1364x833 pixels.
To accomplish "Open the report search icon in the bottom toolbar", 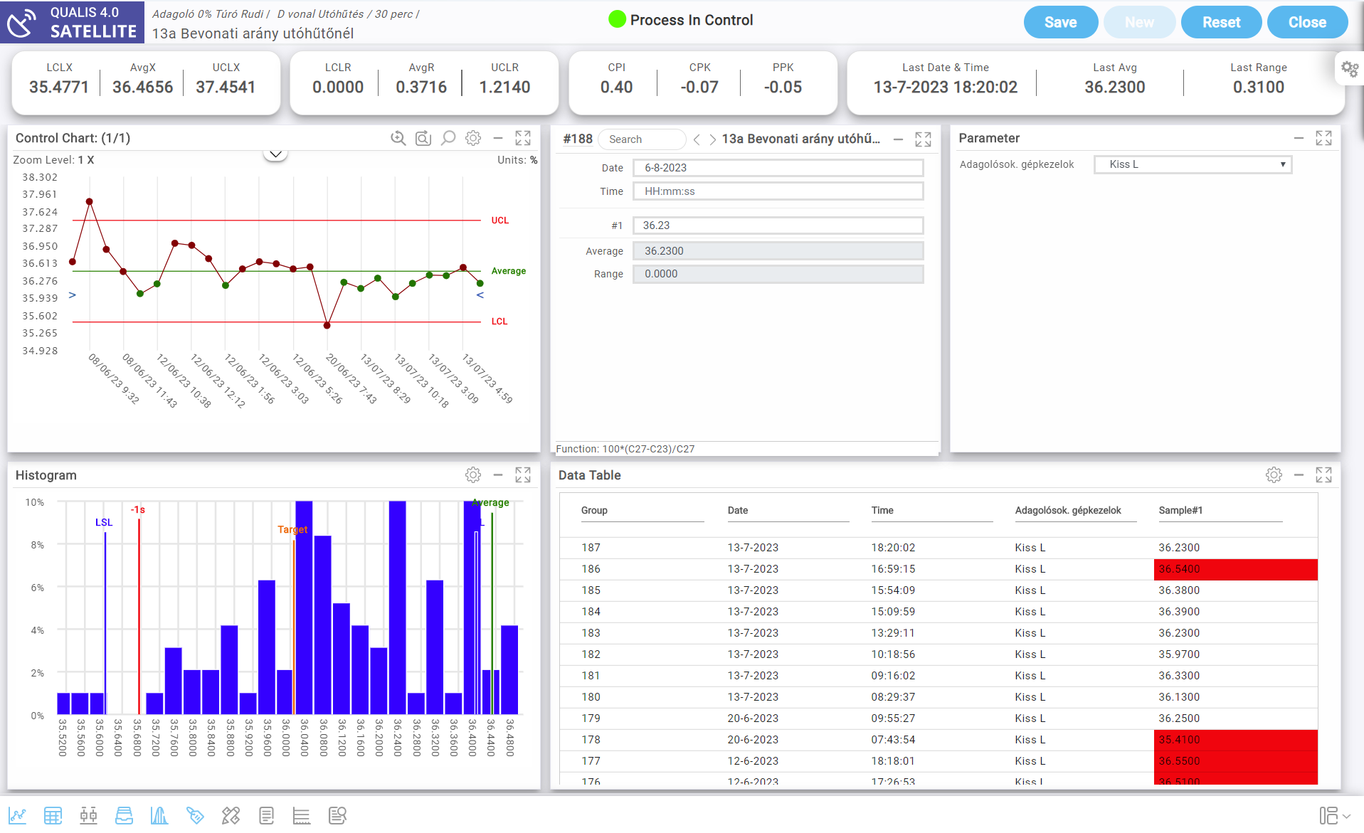I will click(338, 815).
